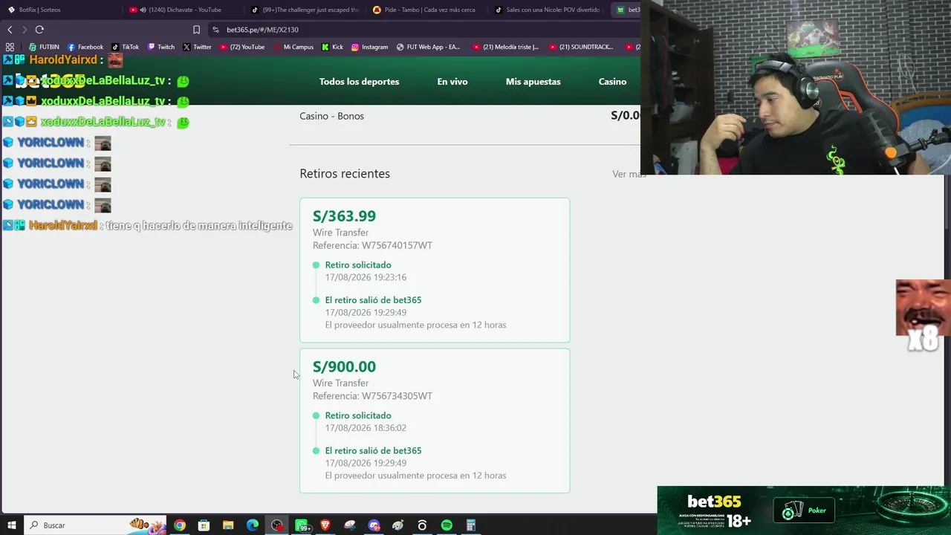This screenshot has height=535, width=951.
Task: Switch to the Dichavate - YouTube tab
Action: click(182, 10)
